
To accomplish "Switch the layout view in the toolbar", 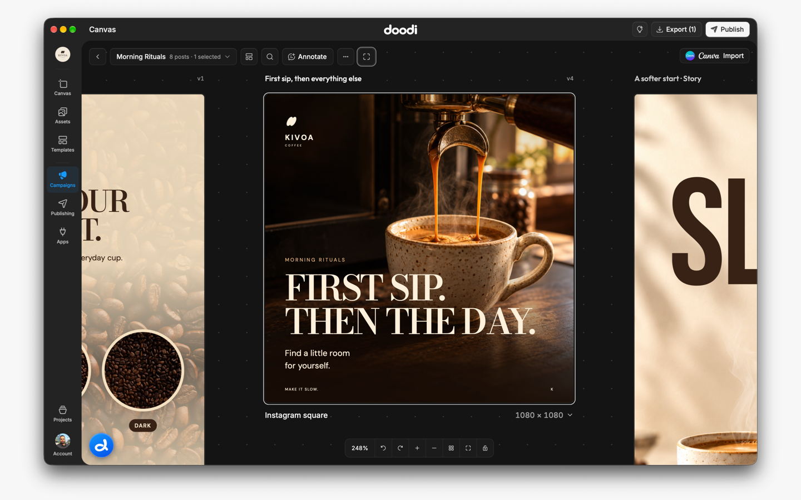I will (249, 57).
